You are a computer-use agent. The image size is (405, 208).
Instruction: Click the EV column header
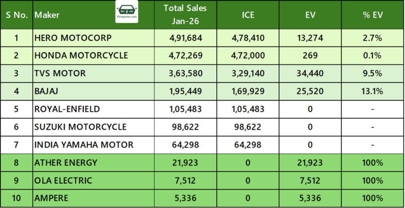[x=310, y=15]
